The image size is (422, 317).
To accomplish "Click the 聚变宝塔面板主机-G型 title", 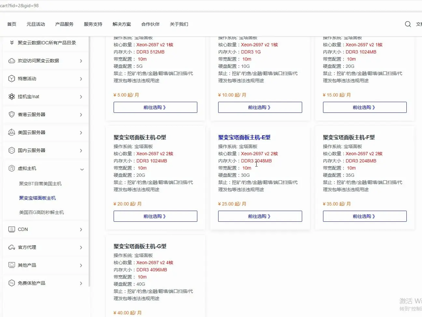I will 140,247.
